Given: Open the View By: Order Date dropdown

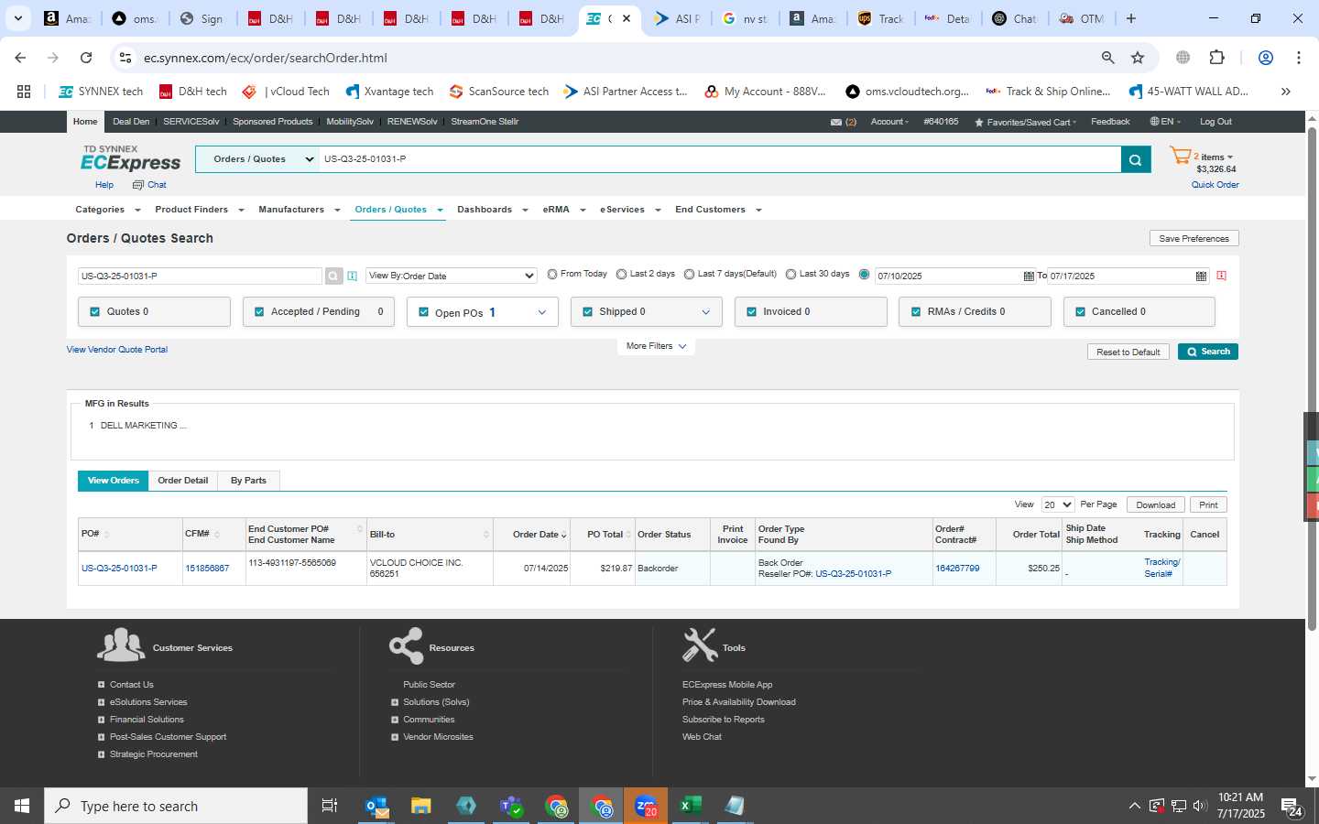Looking at the screenshot, I should click(x=452, y=276).
